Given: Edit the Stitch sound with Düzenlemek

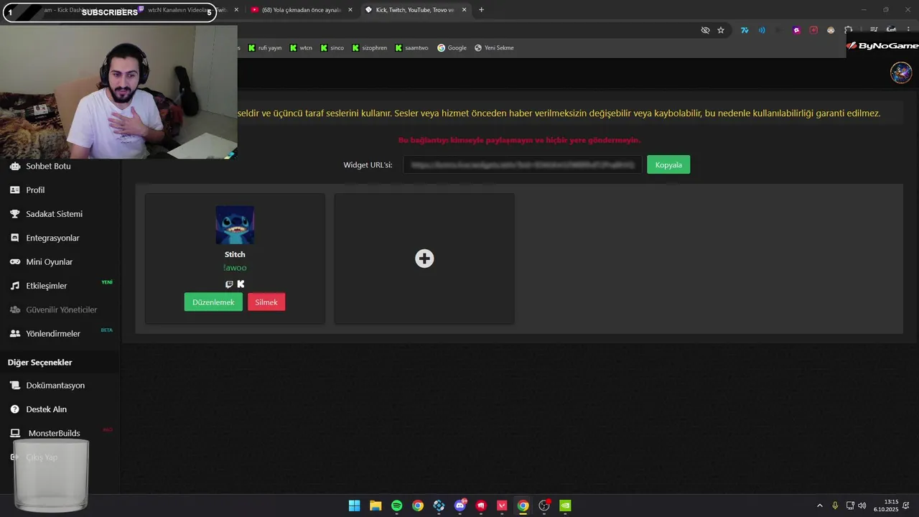Looking at the screenshot, I should pyautogui.click(x=213, y=302).
